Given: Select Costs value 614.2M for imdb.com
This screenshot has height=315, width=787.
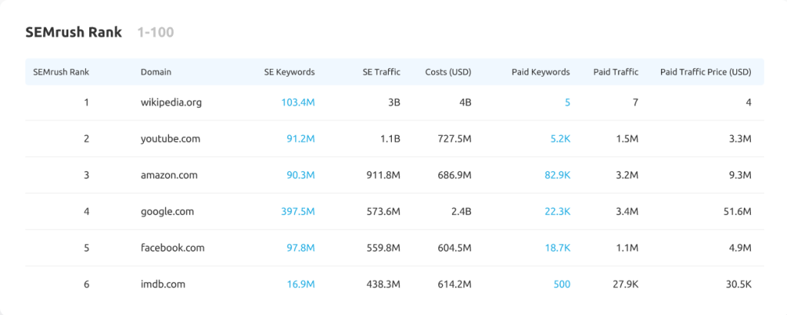Looking at the screenshot, I should point(455,284).
